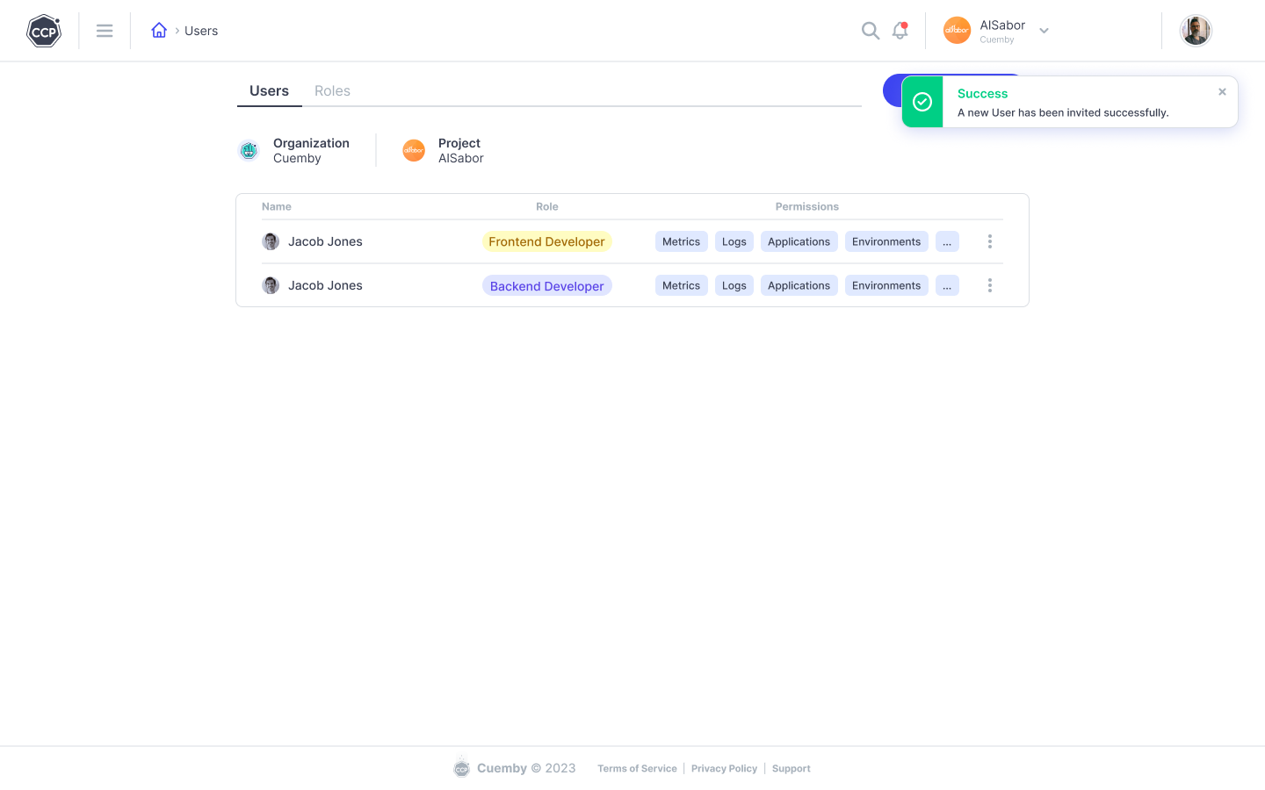Click Metrics permission in Backend Developer row
Viewport: 1265px width, 790px height.
pos(681,285)
